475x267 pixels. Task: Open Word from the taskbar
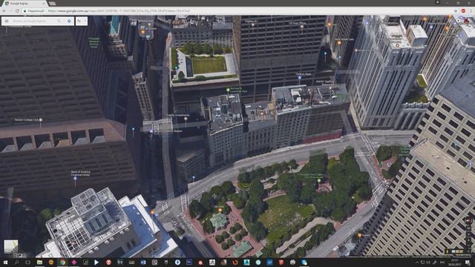[143, 262]
